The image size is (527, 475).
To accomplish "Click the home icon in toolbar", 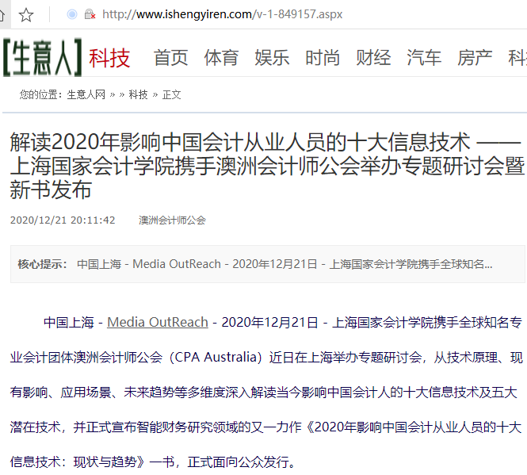I will pyautogui.click(x=2, y=15).
